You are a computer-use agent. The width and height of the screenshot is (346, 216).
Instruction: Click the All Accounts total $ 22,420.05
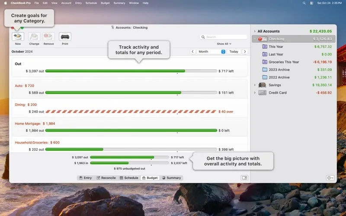click(320, 31)
